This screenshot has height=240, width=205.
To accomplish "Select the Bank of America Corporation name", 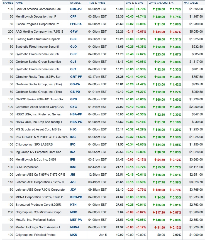I will pos(38,9).
